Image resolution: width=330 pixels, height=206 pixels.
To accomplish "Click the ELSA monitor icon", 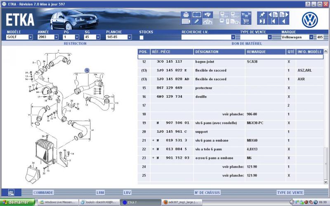I will click(224, 15).
